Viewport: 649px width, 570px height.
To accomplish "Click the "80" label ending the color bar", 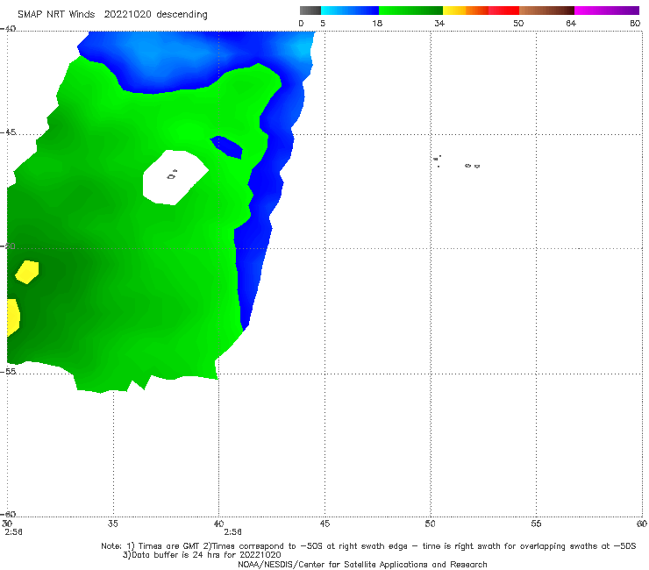I will (635, 24).
